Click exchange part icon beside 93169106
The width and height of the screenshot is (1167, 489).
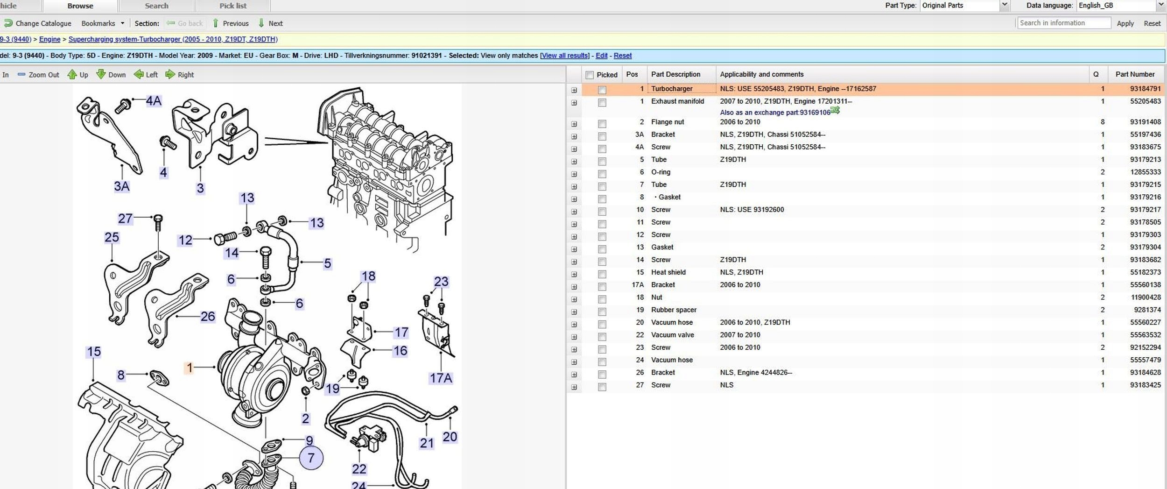point(835,110)
